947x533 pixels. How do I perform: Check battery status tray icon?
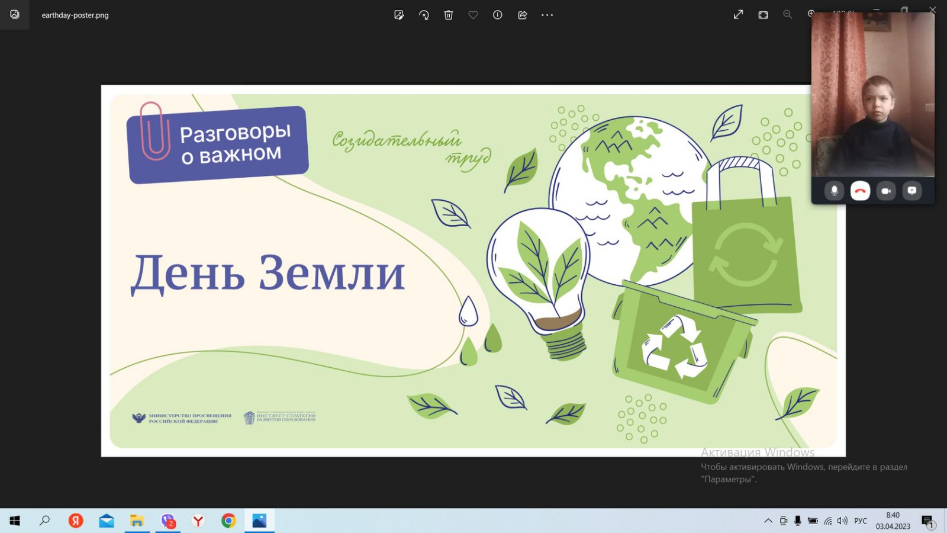point(813,521)
